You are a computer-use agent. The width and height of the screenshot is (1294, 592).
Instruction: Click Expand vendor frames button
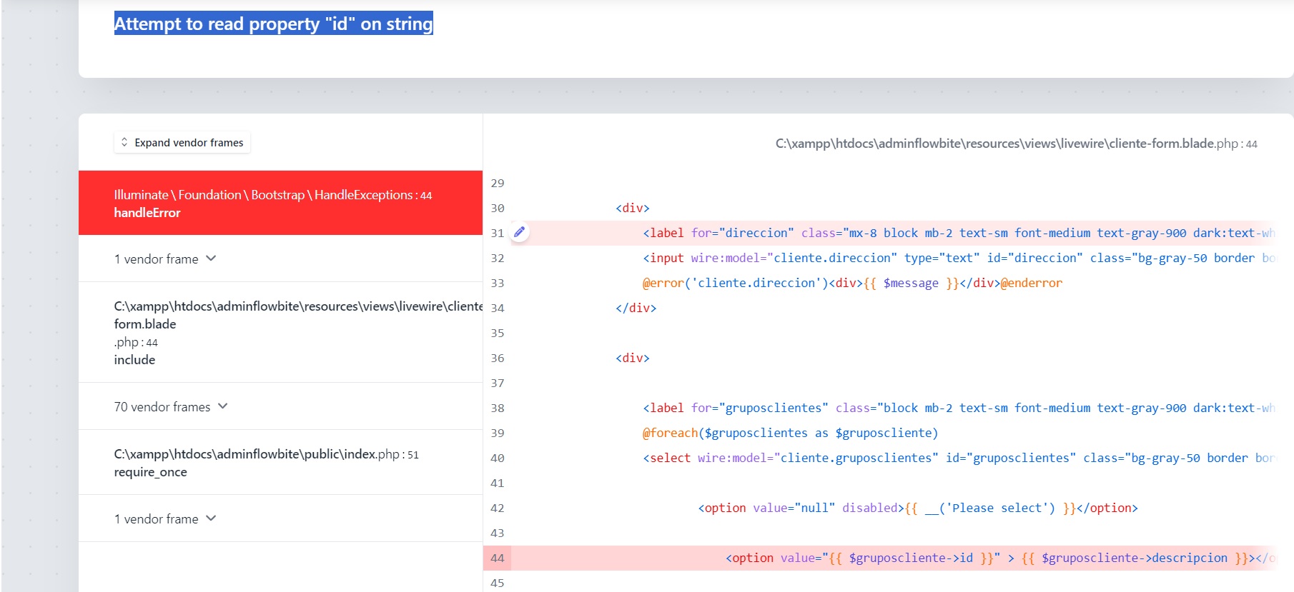(182, 142)
